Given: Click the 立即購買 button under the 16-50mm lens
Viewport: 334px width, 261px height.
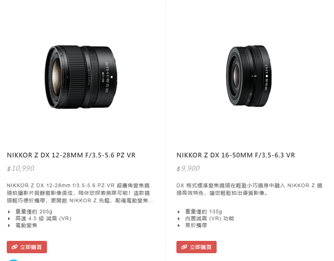Looking at the screenshot, I should [197, 247].
